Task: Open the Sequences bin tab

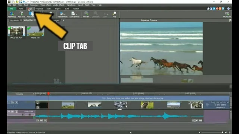Action: [x=16, y=20]
